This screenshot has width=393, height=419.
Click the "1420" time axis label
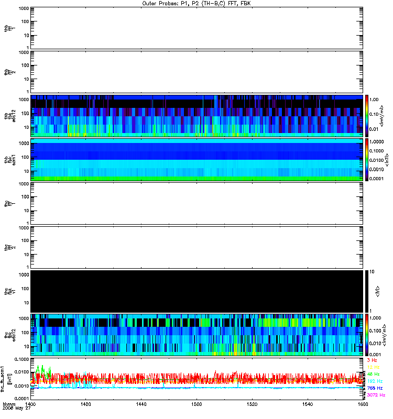pos(85,404)
